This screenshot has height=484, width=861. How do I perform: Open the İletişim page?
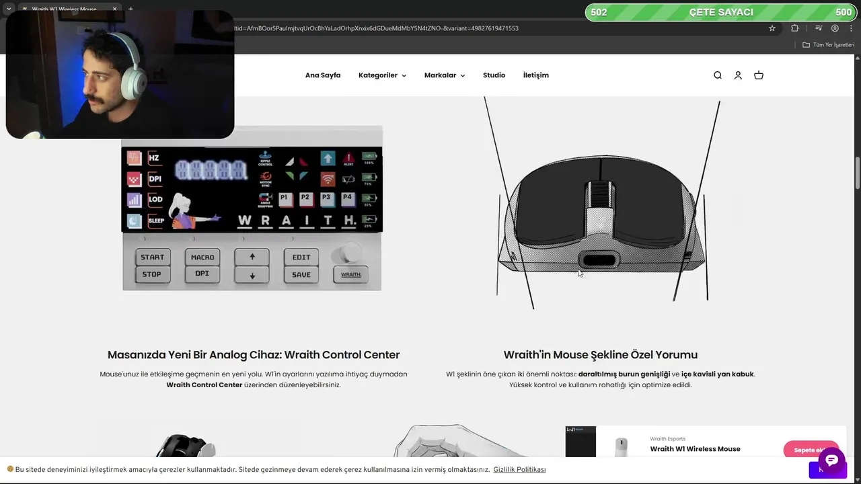point(536,75)
